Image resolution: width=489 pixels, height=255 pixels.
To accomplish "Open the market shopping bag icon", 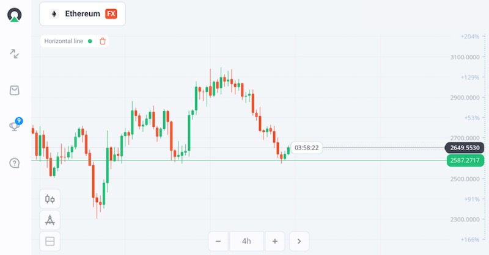I will [15, 90].
